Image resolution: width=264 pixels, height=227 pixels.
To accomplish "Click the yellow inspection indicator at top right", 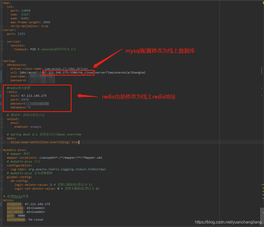I will click(263, 3).
